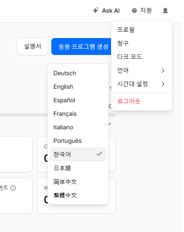The width and height of the screenshot is (184, 232).
Task: Open the 지원 support link
Action: 142,11
